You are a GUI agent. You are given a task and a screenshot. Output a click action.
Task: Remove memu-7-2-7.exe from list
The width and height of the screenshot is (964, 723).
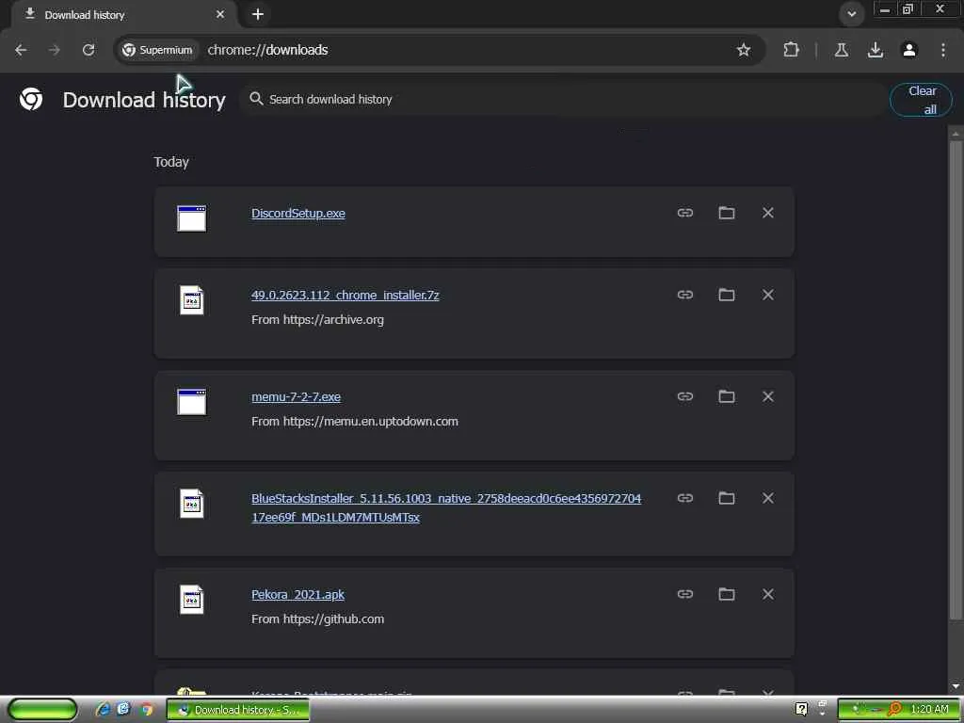pos(768,396)
